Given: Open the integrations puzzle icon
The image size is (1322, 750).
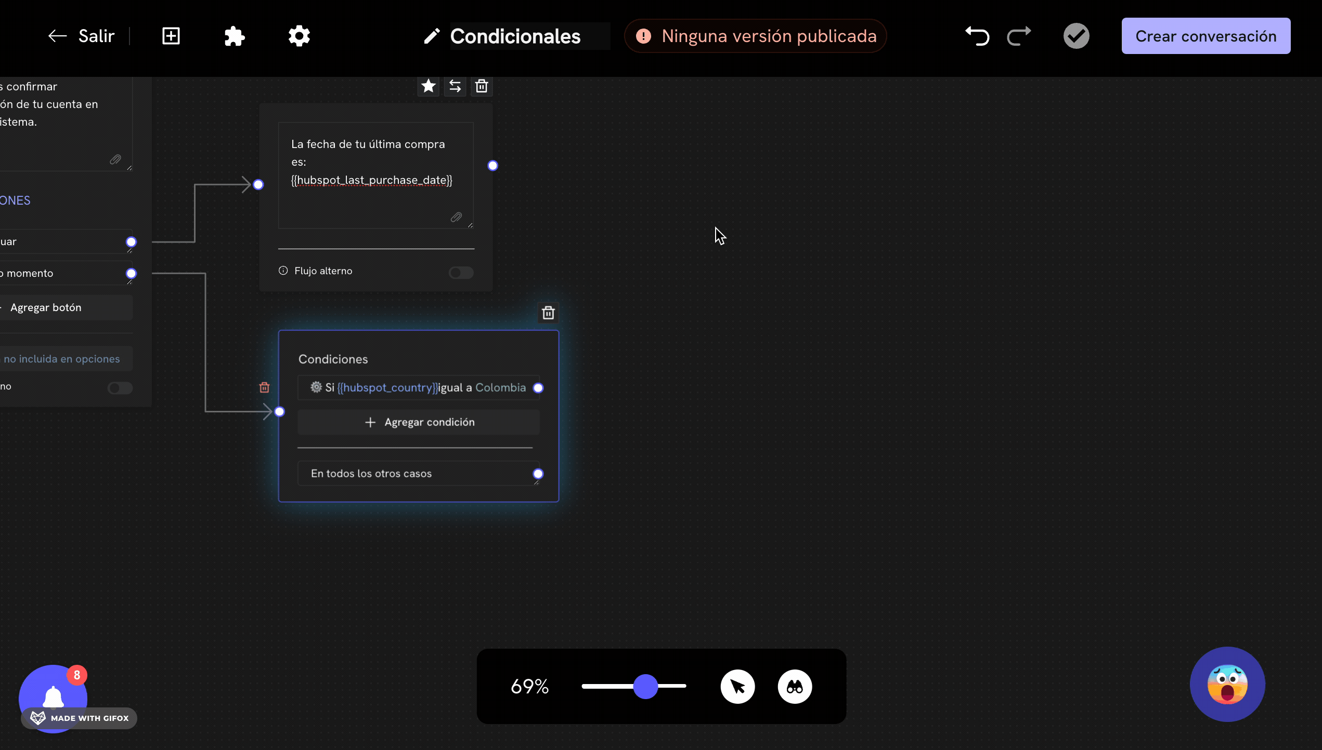Looking at the screenshot, I should click(x=235, y=36).
